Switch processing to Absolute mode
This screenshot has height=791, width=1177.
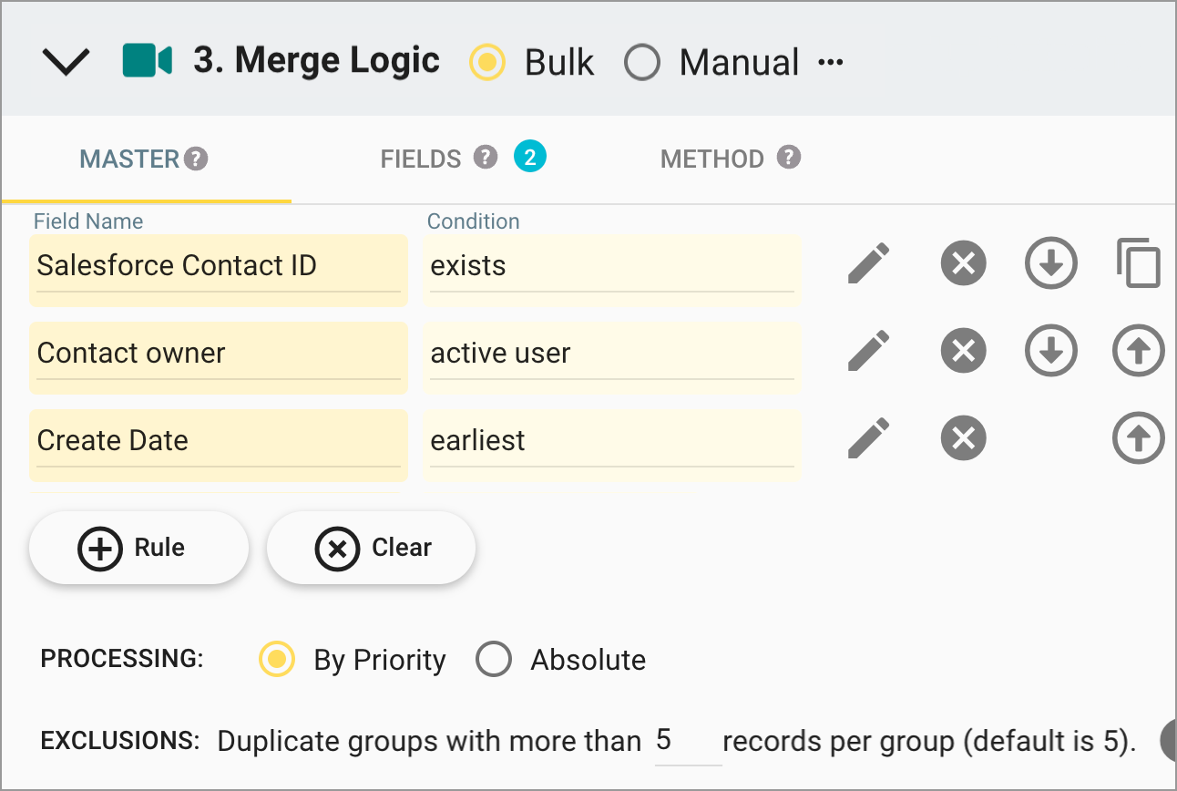[x=494, y=659]
